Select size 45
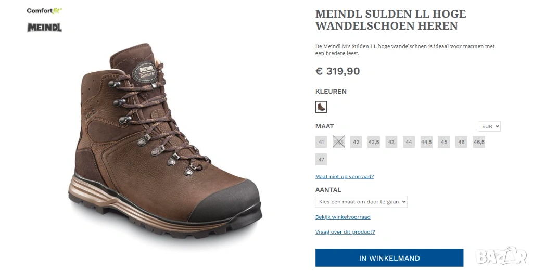The image size is (533, 271). click(443, 142)
